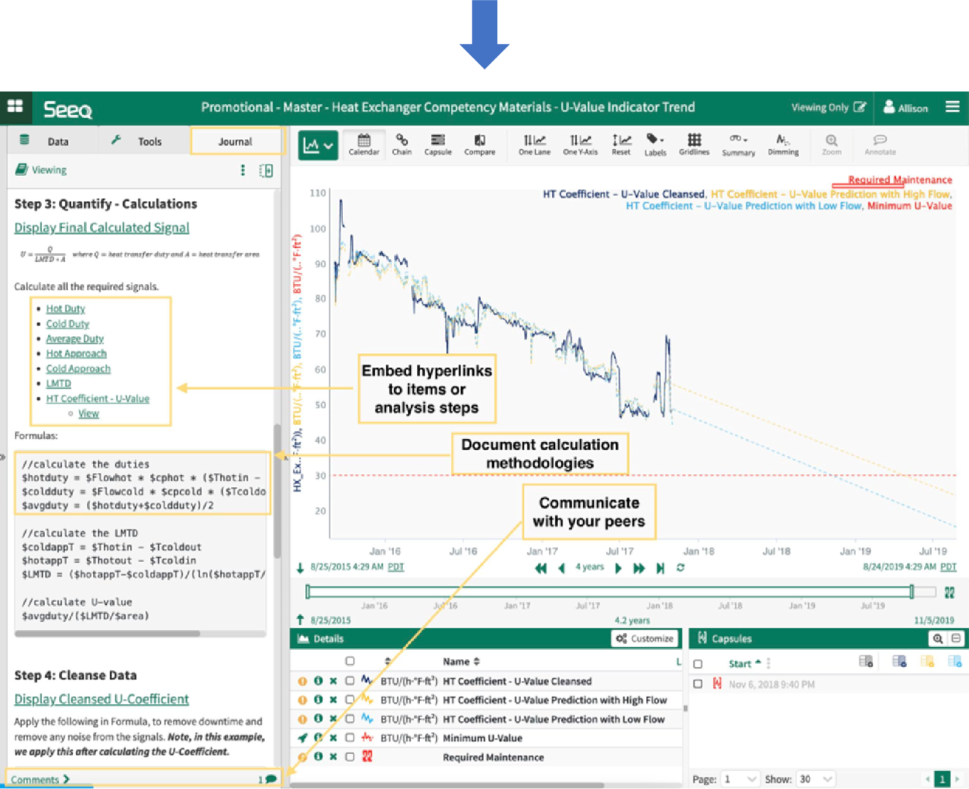Screen dimensions: 969x789
Task: Step display range back
Action: [x=561, y=568]
